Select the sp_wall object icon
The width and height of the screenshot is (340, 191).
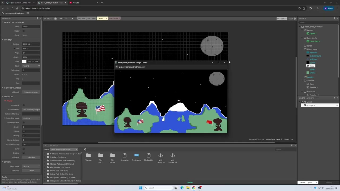(x=308, y=63)
